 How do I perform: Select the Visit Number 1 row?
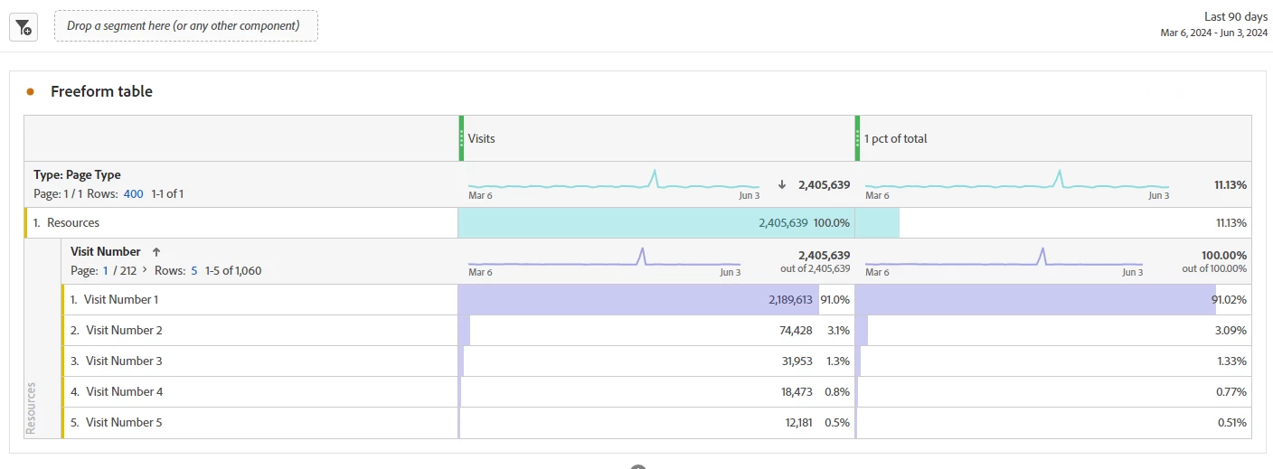(260, 299)
